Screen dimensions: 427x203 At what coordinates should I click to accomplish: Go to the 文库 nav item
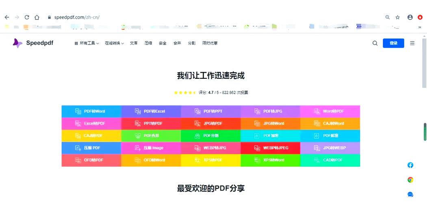coord(134,43)
